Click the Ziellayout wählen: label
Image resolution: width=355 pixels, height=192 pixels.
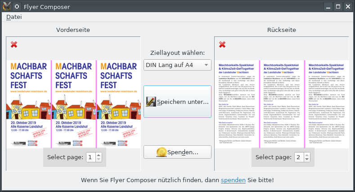(x=177, y=53)
